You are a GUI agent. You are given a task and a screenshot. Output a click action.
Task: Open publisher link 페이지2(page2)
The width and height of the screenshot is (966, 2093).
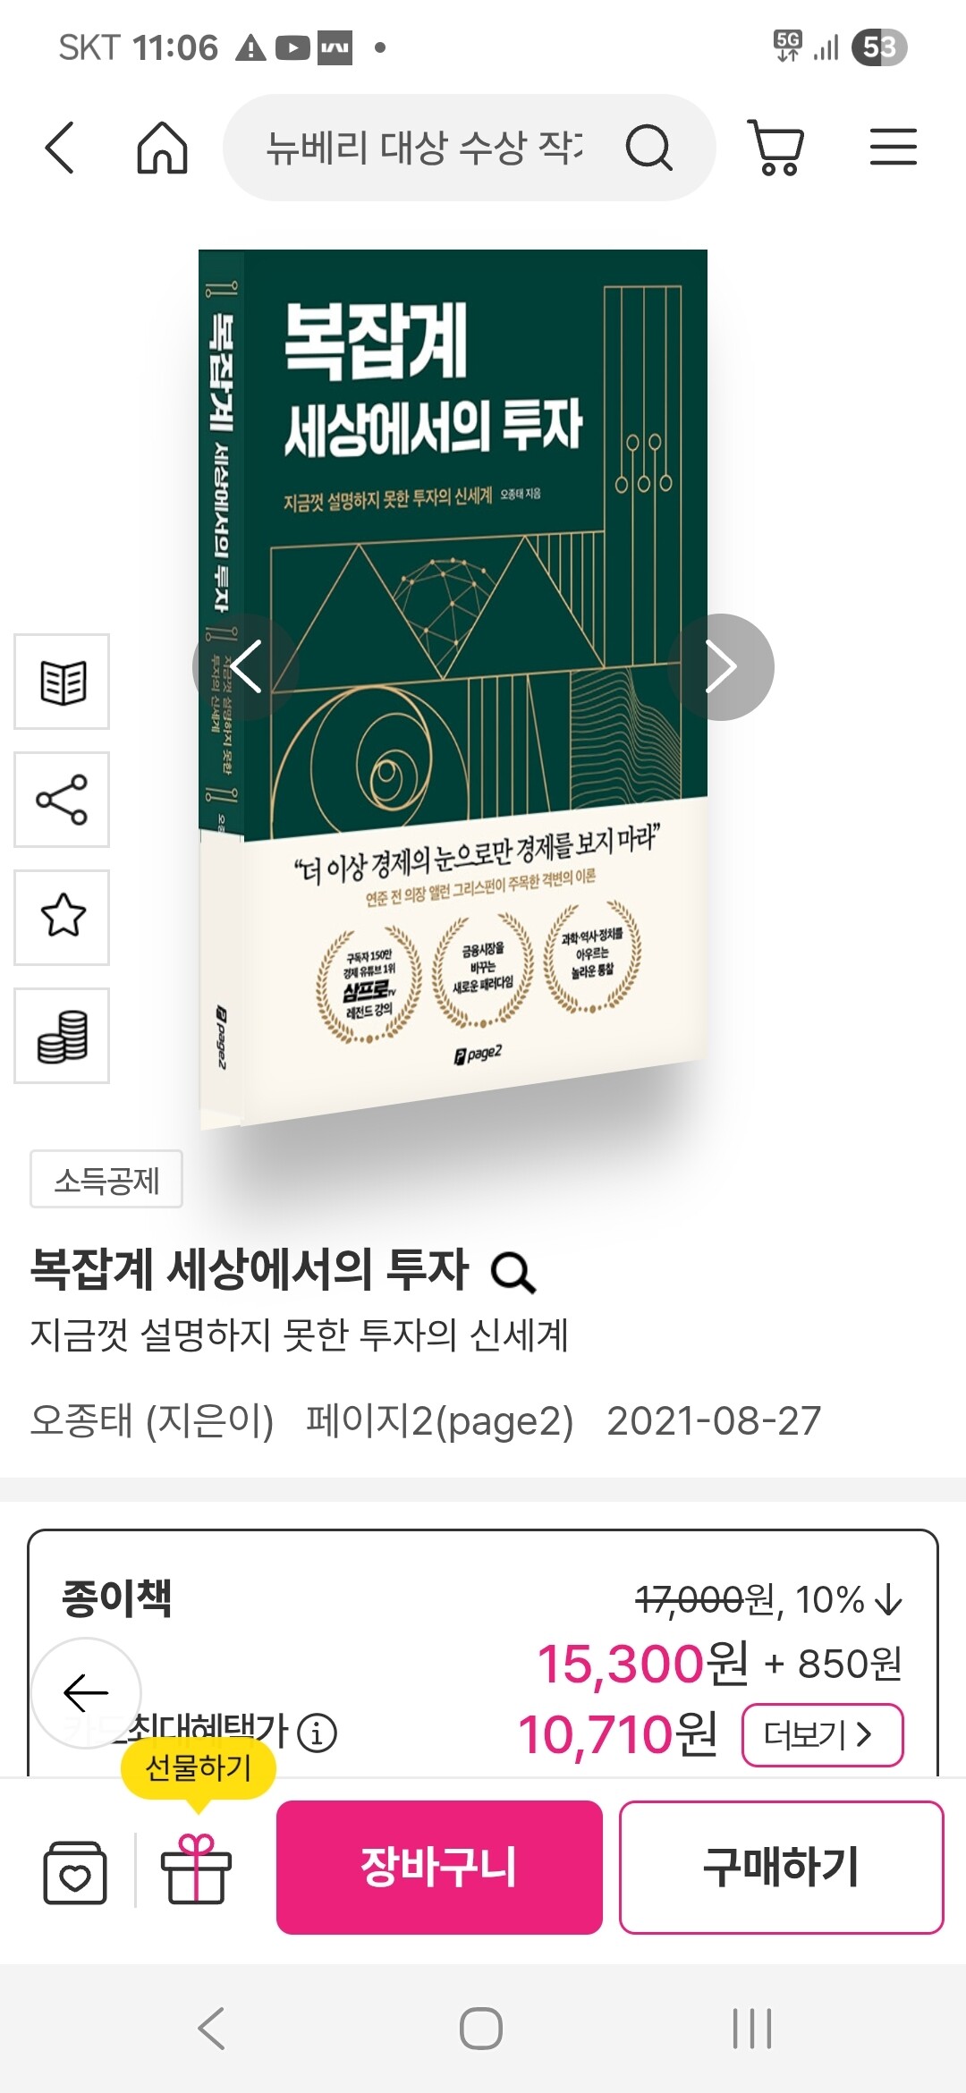[439, 1420]
